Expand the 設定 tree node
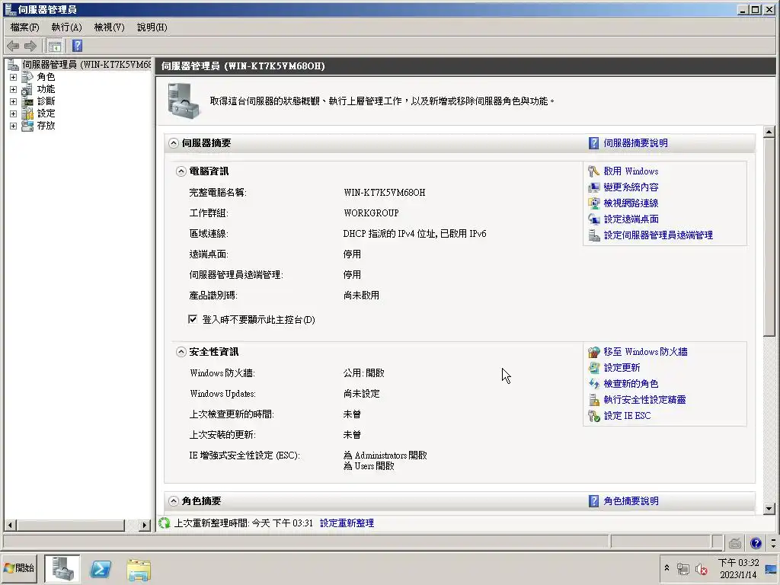Screen dimensions: 780x585 [14, 114]
